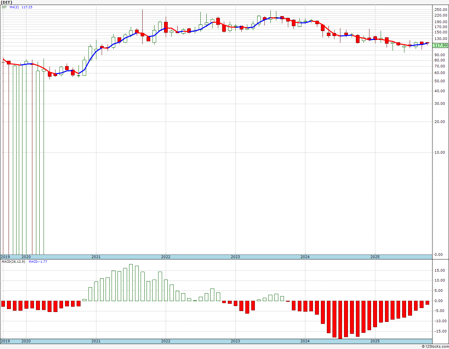Select the 117.25 moving average value
This screenshot has width=449, height=349.
coord(27,7)
